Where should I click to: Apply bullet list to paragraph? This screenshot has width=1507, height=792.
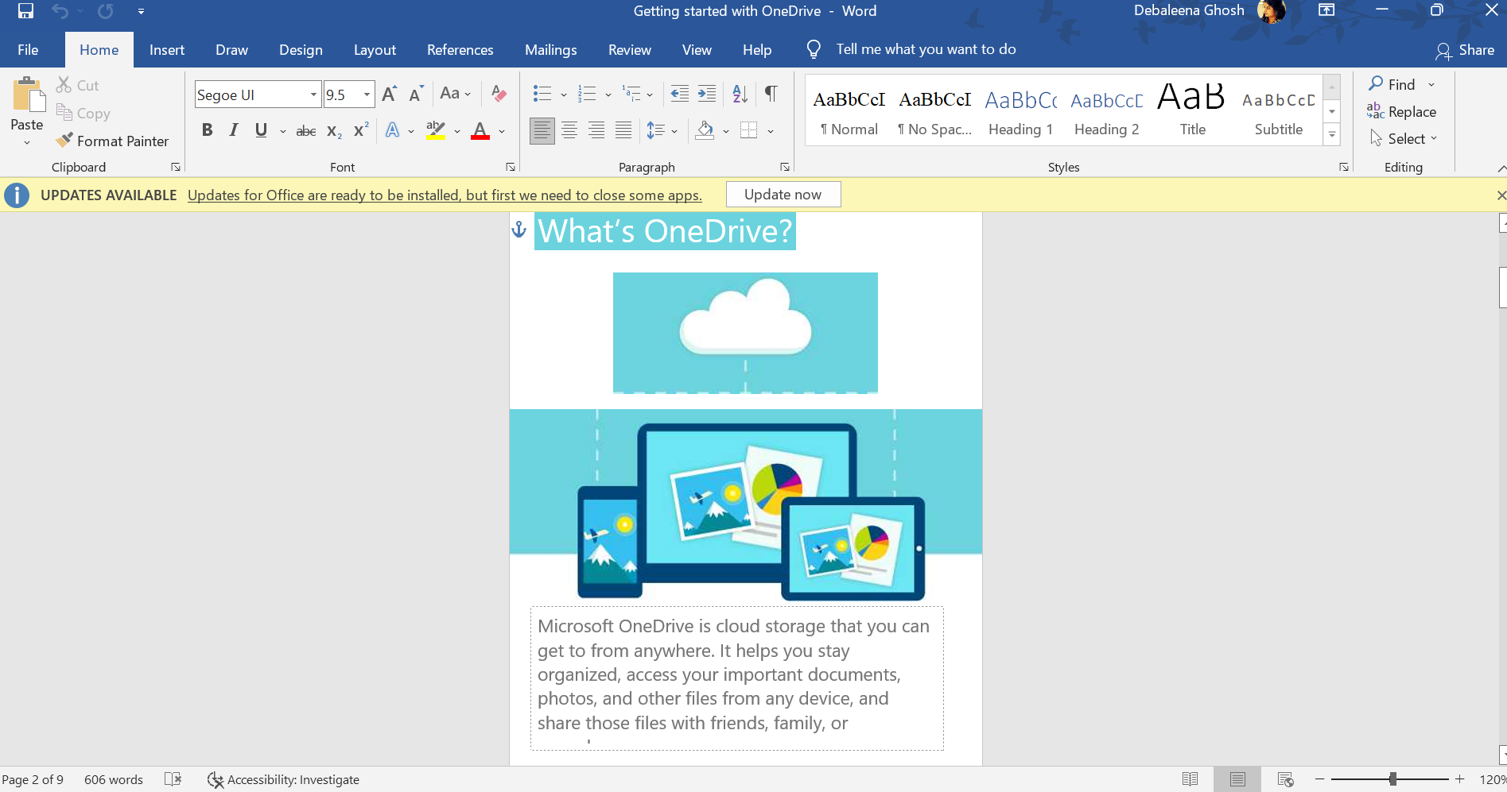click(x=542, y=94)
